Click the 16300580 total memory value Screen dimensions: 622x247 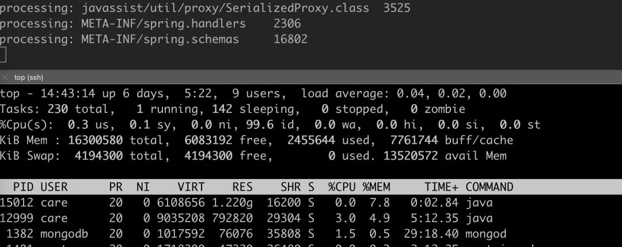[x=95, y=140]
